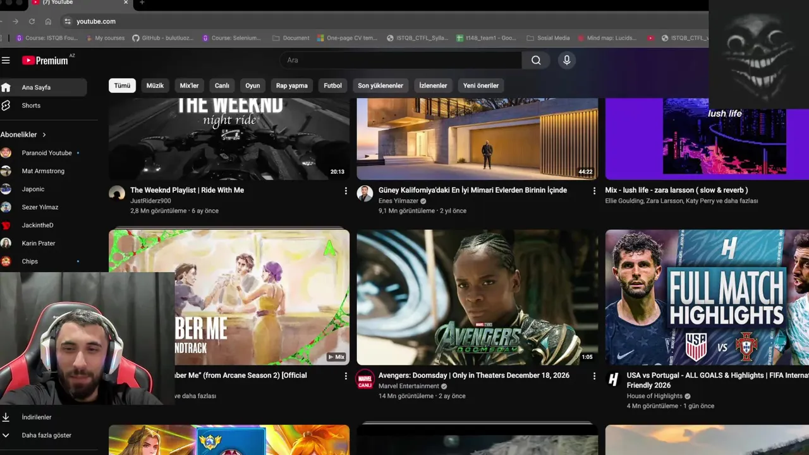
Task: Open more options for Avengers: Doomsday video
Action: tap(594, 375)
